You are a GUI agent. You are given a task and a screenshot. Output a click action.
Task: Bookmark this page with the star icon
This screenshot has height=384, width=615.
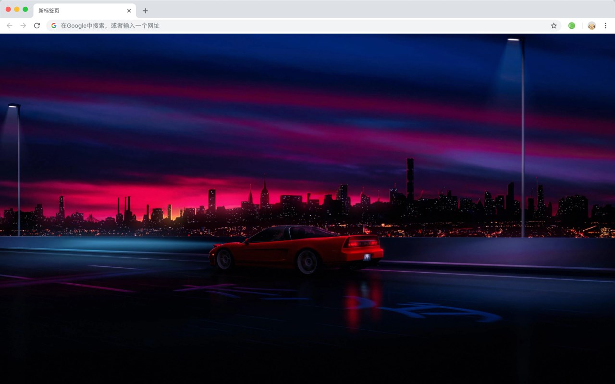[x=553, y=25]
